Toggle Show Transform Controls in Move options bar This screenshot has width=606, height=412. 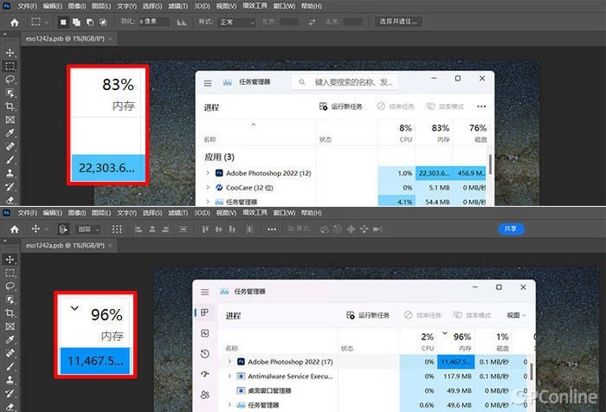pos(117,229)
